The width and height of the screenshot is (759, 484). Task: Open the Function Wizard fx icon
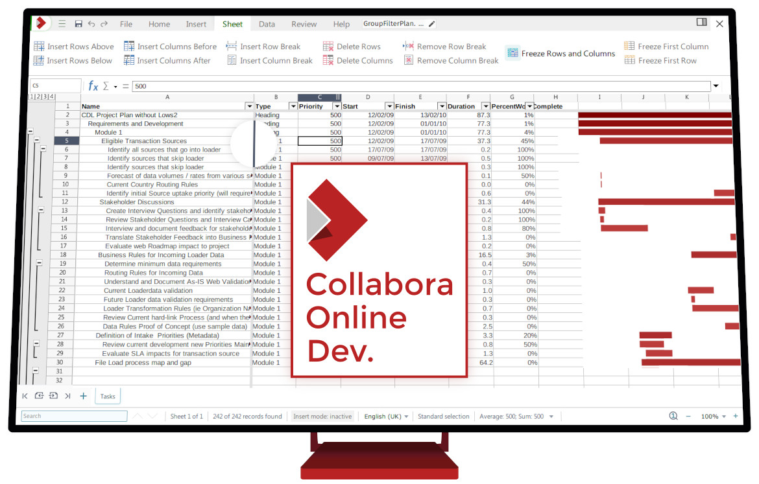[x=93, y=86]
